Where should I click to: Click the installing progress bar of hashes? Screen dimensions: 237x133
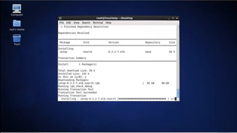point(143,99)
